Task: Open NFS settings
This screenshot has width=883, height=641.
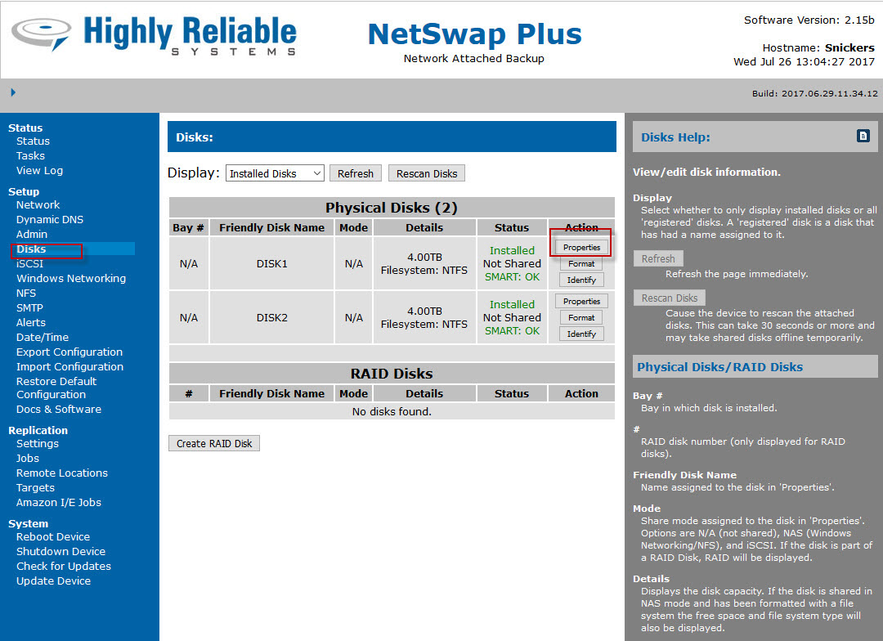Action: [x=26, y=293]
